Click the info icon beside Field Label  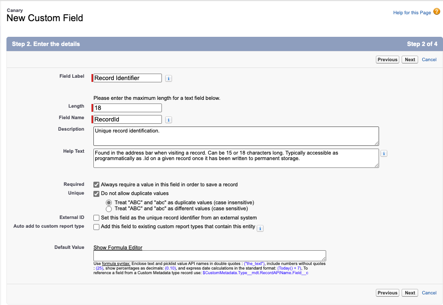168,78
